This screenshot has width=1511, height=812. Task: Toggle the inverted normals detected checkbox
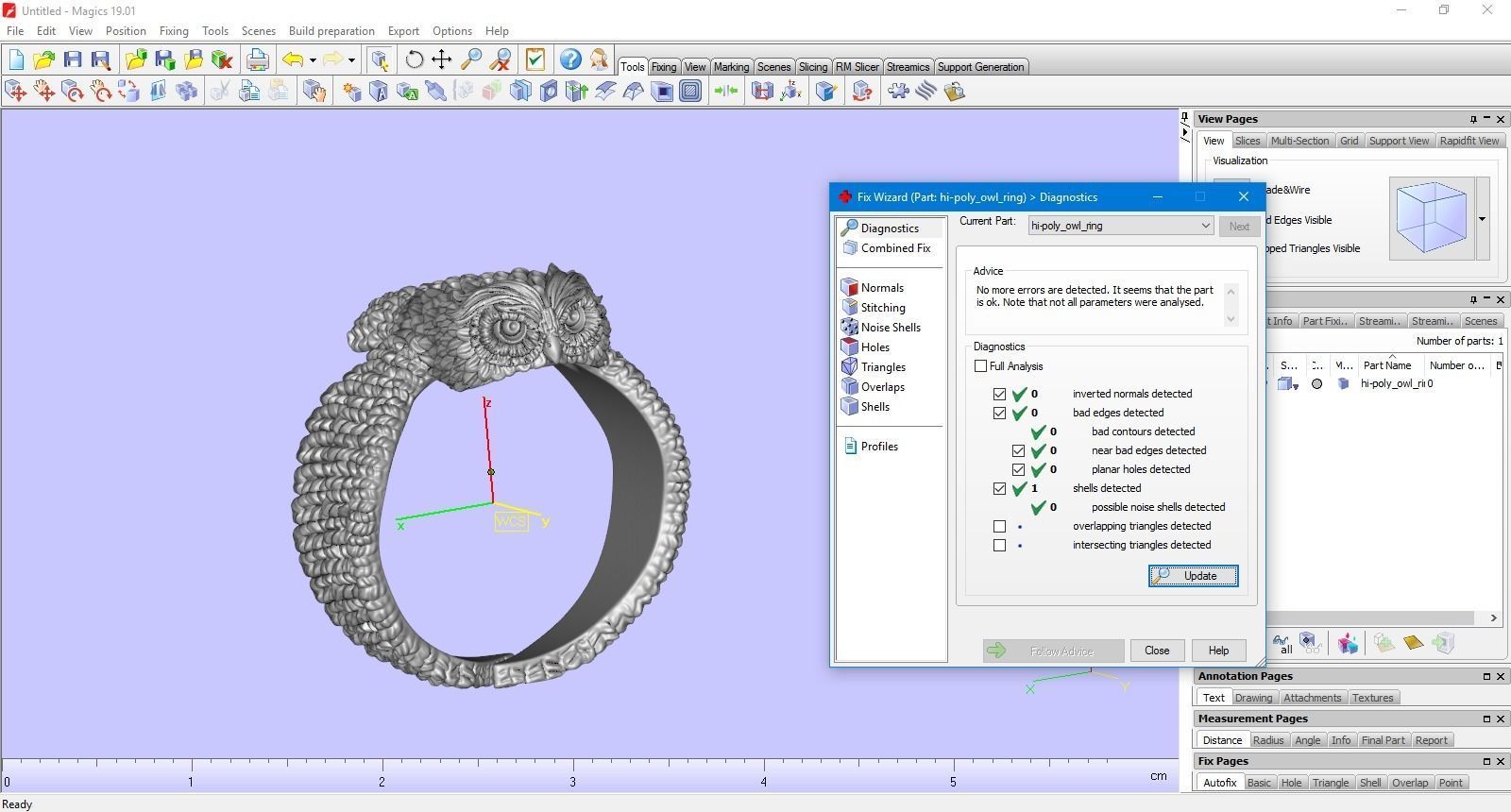(999, 394)
